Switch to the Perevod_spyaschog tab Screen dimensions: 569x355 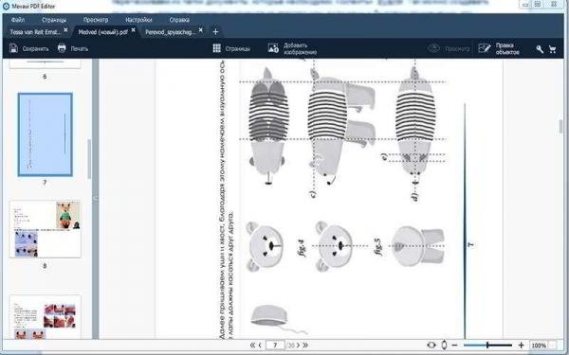pyautogui.click(x=171, y=32)
